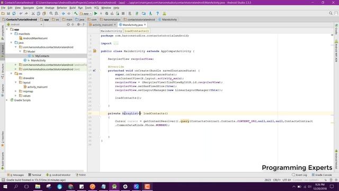Expand the Gradle Scripts node
Image resolution: width=339 pixels, height=191 pixels.
(x=7, y=100)
